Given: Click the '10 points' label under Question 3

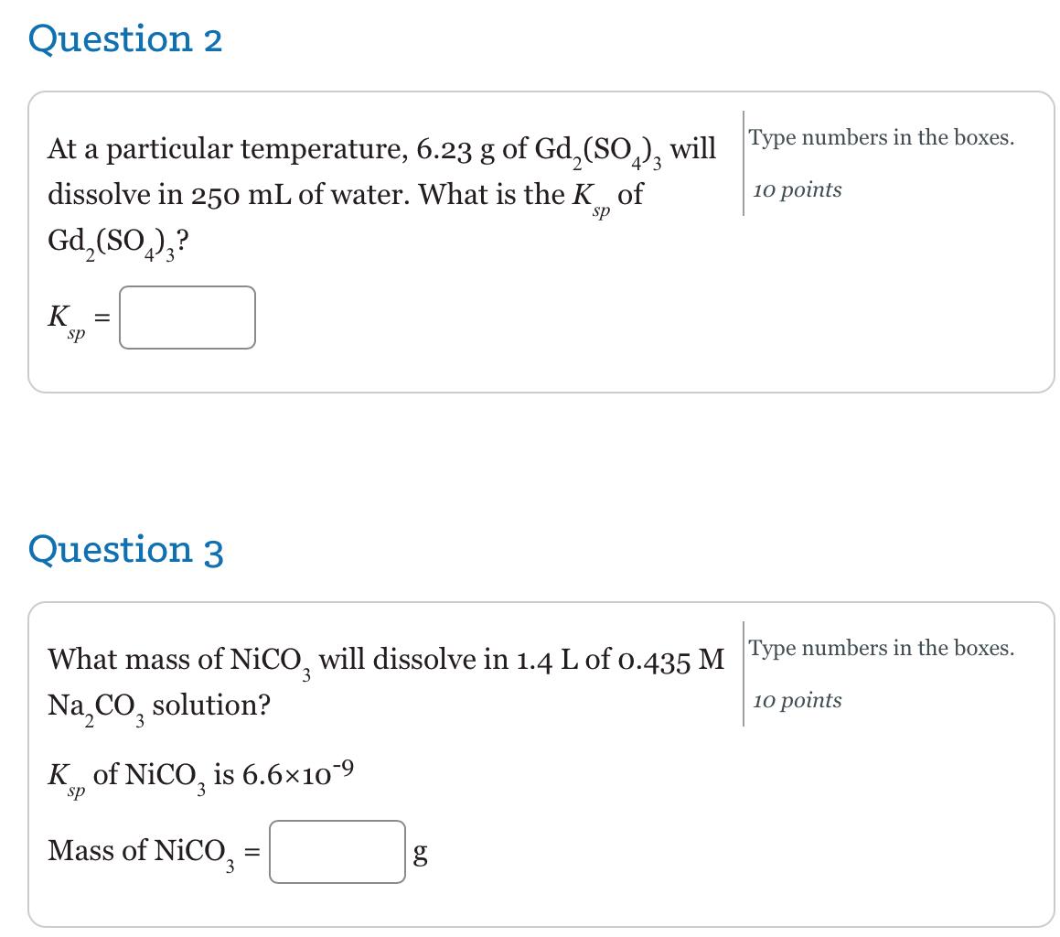Looking at the screenshot, I should point(795,700).
